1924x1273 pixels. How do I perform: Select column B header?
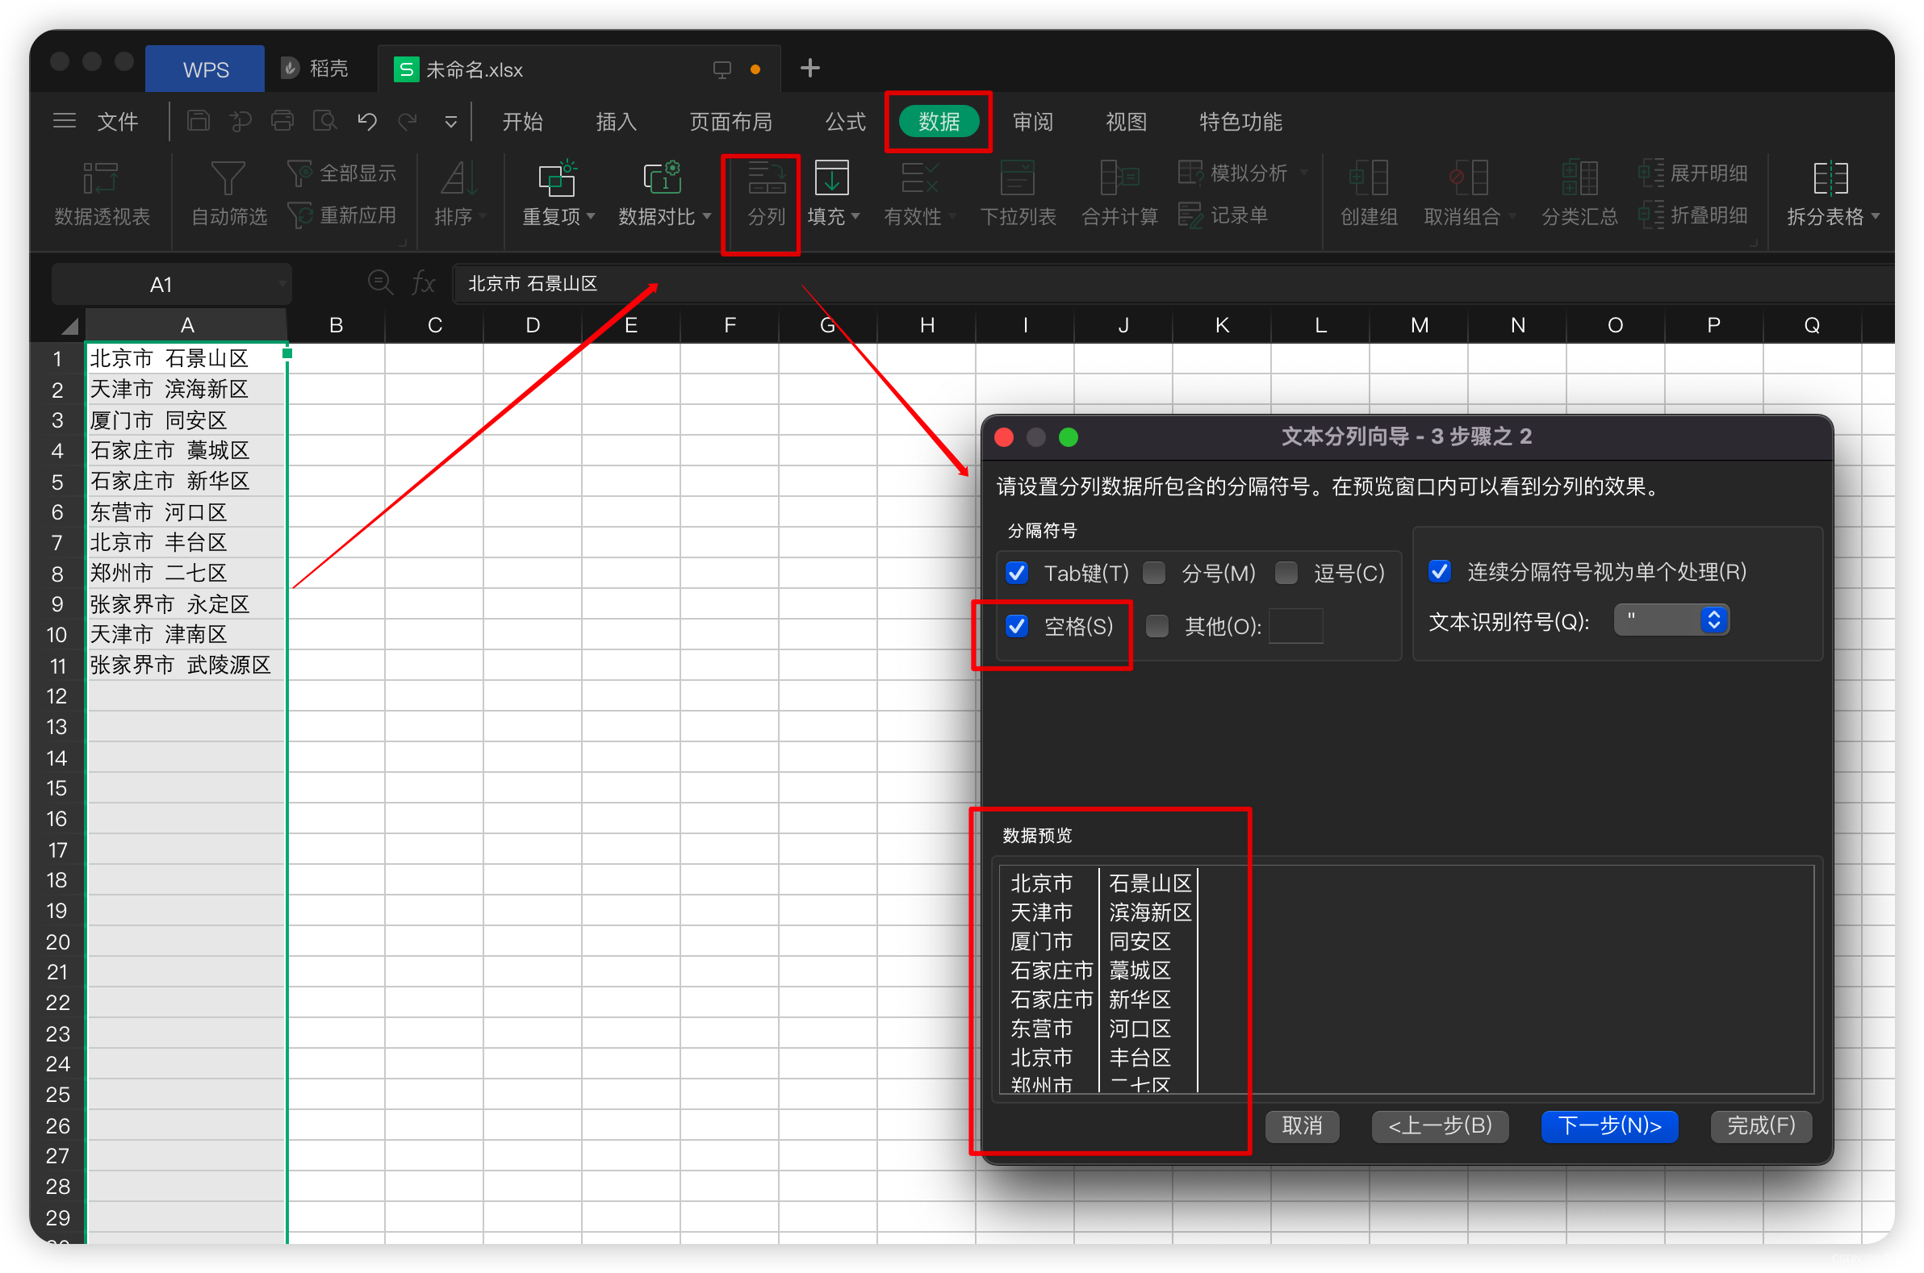(x=336, y=326)
